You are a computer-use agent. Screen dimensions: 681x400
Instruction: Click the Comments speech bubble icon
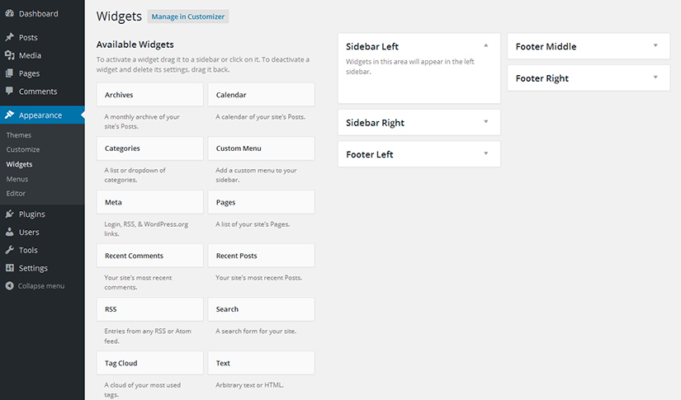[x=10, y=92]
